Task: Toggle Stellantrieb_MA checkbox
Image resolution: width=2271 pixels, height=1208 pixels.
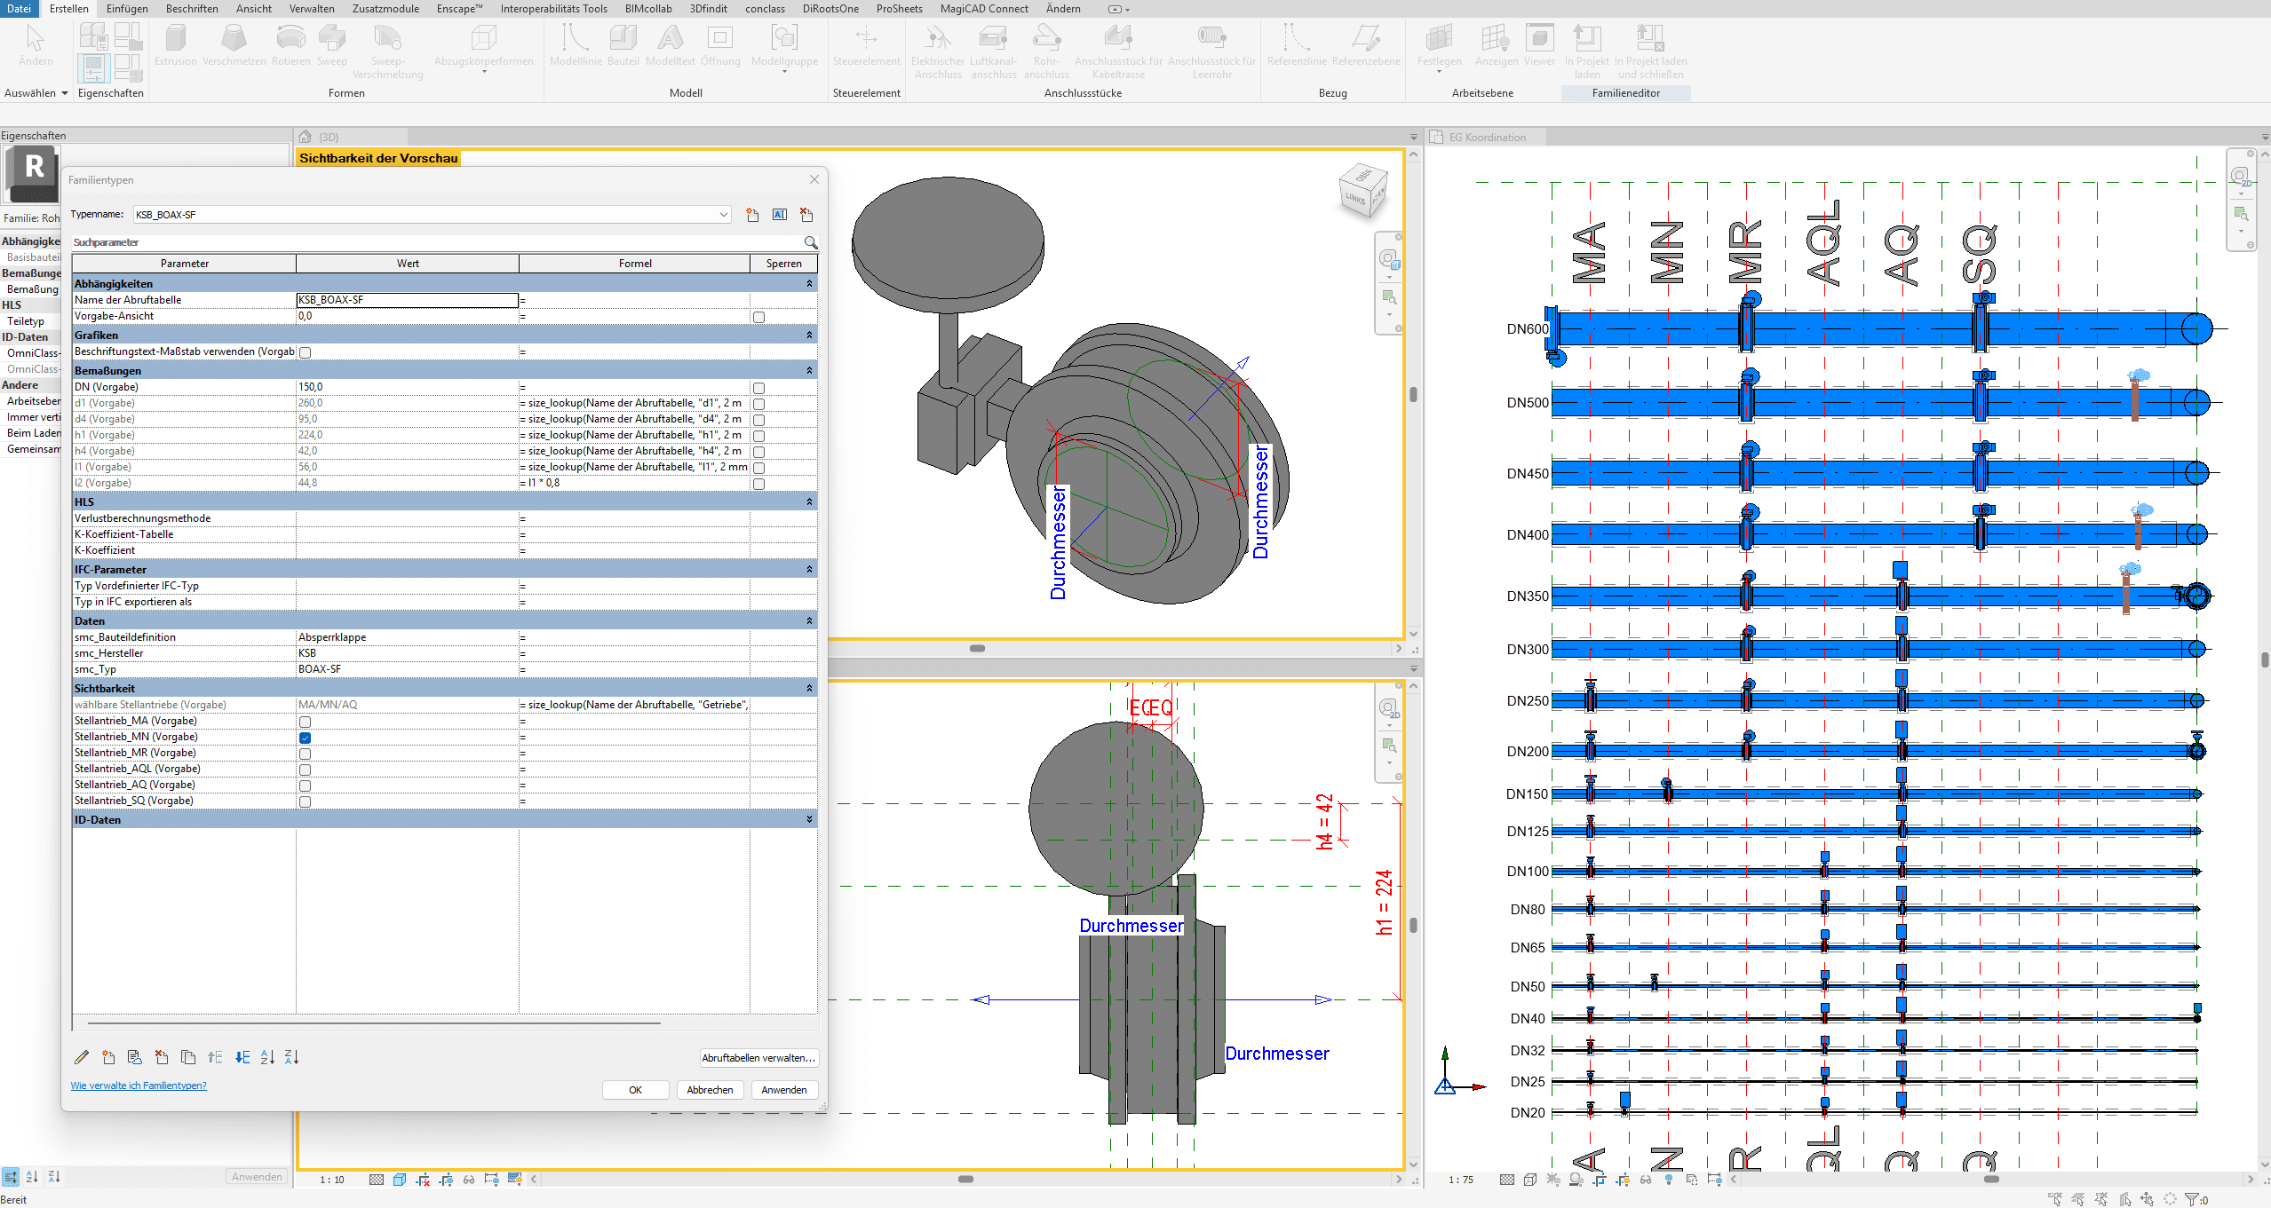Action: 305,722
